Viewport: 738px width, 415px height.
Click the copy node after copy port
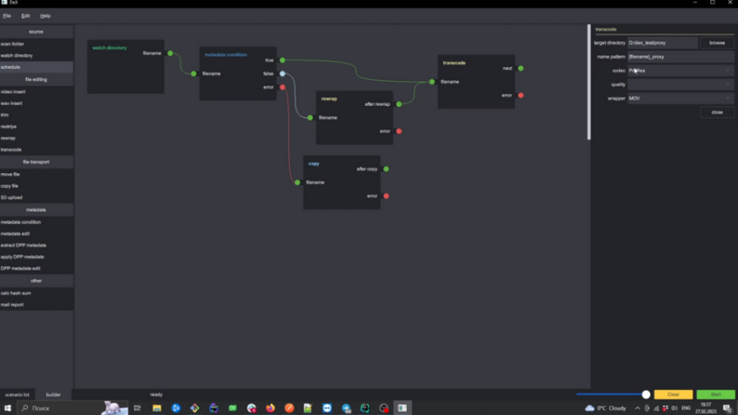tap(386, 169)
